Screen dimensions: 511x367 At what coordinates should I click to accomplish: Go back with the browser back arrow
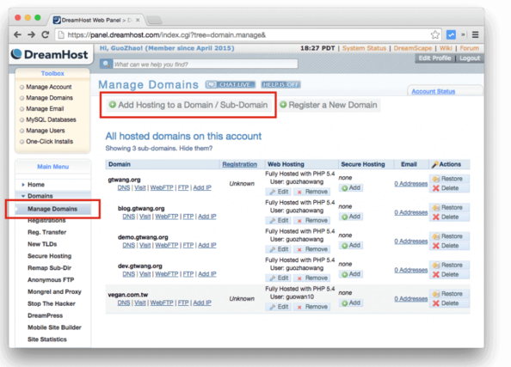coord(17,34)
